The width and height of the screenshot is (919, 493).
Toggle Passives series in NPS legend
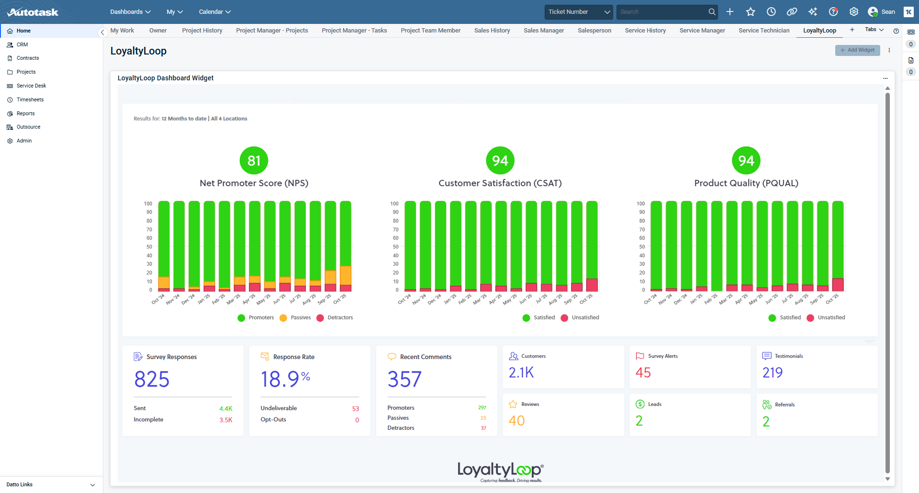pyautogui.click(x=295, y=318)
